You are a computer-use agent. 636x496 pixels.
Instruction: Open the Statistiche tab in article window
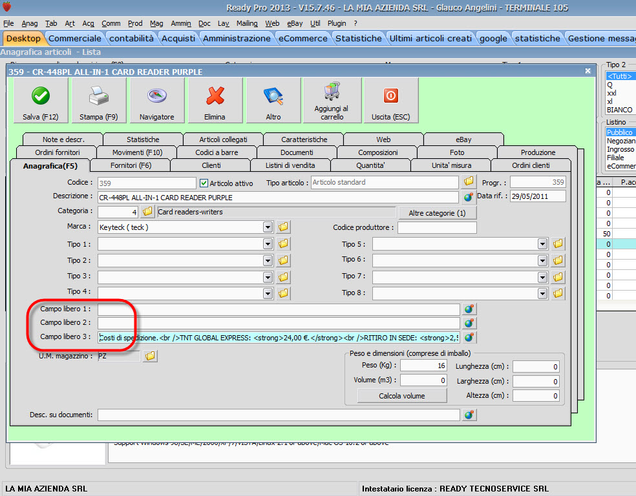143,139
